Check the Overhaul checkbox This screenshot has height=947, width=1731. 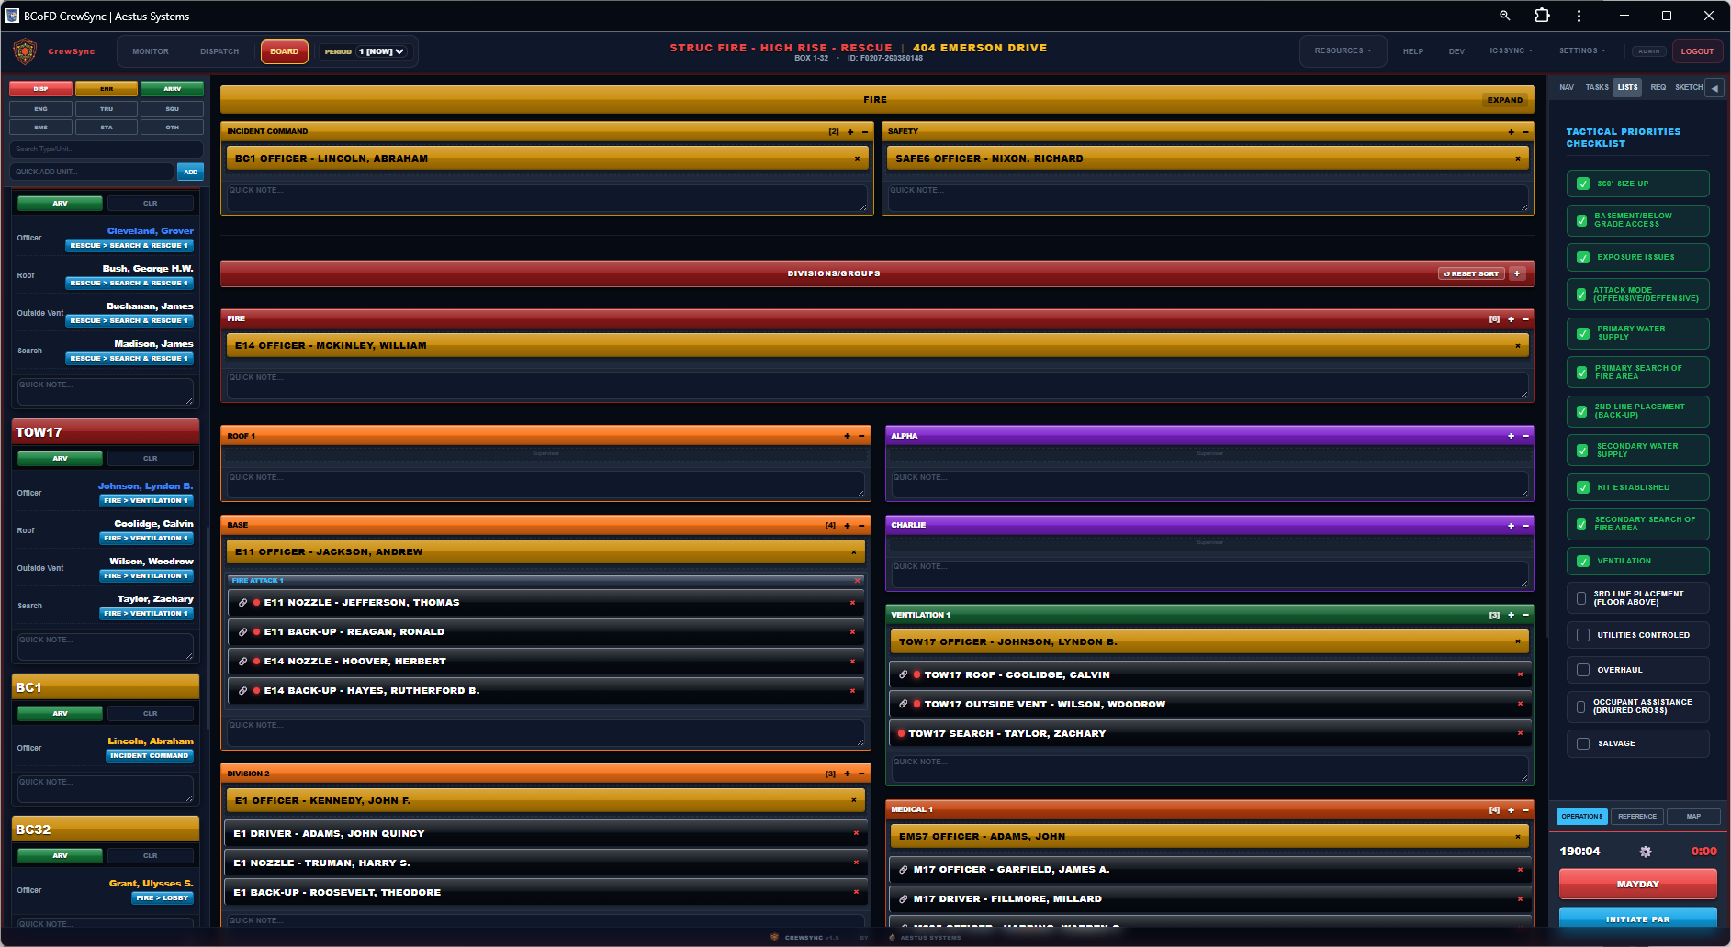coord(1583,670)
